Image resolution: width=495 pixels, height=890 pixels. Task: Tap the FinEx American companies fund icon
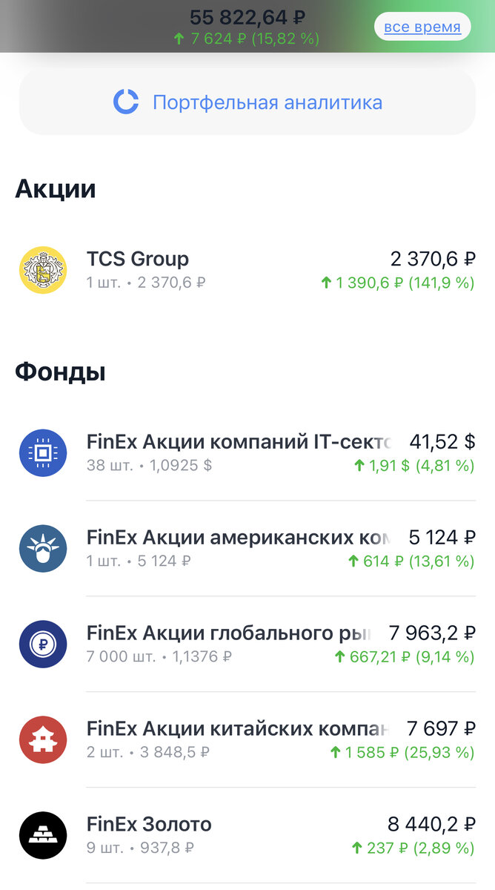click(x=42, y=548)
